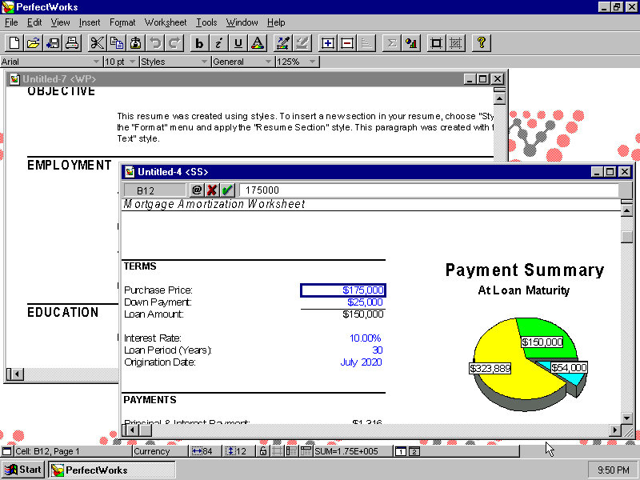This screenshot has width=640, height=480.
Task: Toggle italic formatting
Action: coord(218,43)
